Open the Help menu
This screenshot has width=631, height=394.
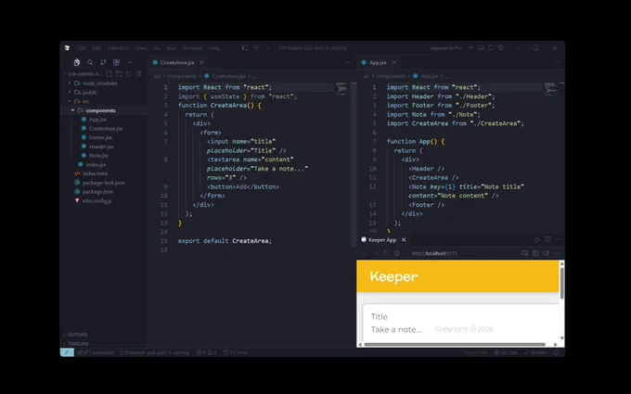(214, 48)
